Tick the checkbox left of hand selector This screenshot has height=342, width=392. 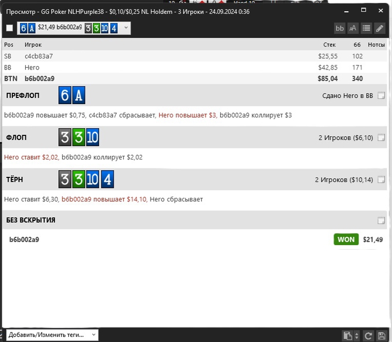[x=10, y=28]
